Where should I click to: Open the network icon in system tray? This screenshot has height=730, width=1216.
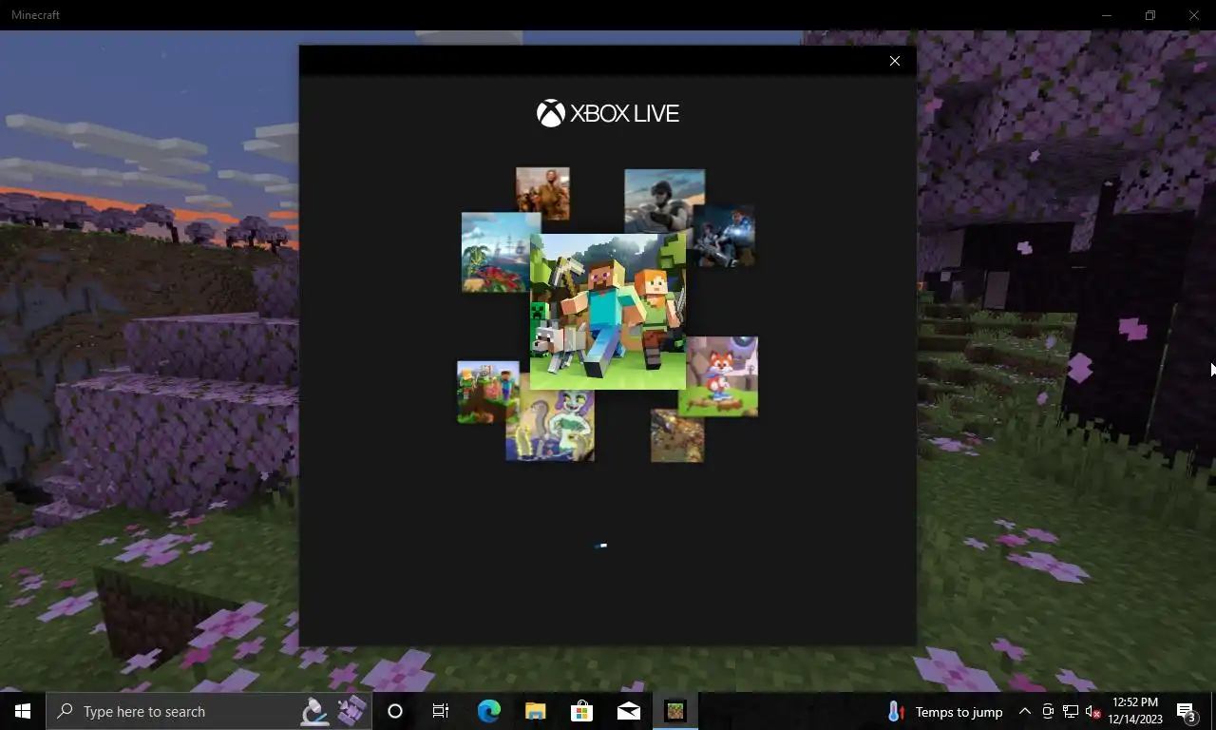[x=1070, y=712]
